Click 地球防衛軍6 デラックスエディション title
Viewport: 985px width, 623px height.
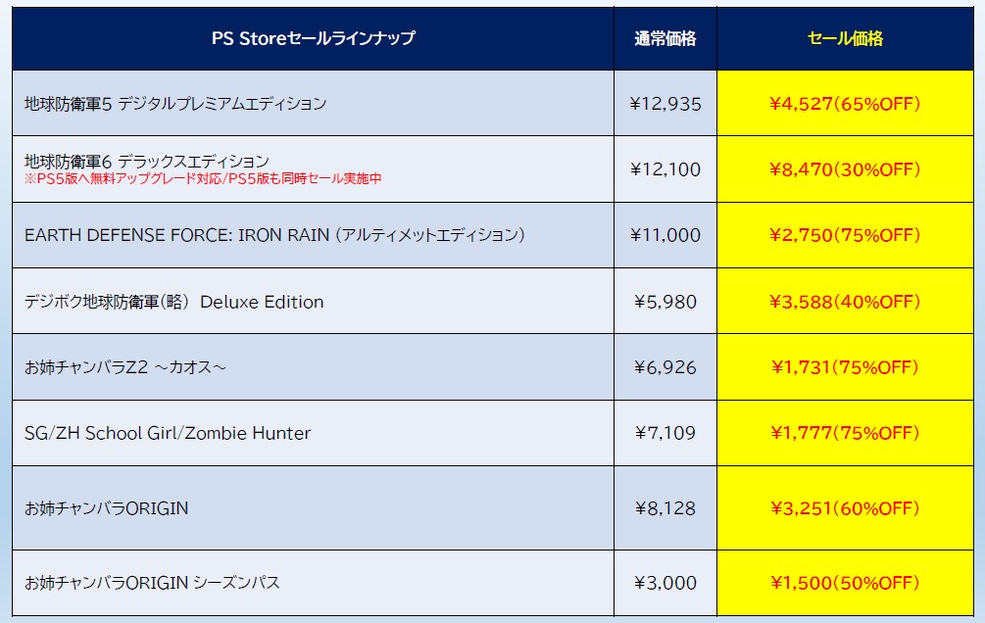pyautogui.click(x=146, y=161)
